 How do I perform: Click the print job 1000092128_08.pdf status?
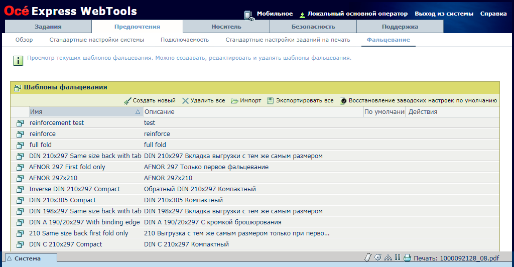[x=456, y=258]
